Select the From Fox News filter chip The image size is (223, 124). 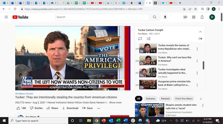pos(184,99)
